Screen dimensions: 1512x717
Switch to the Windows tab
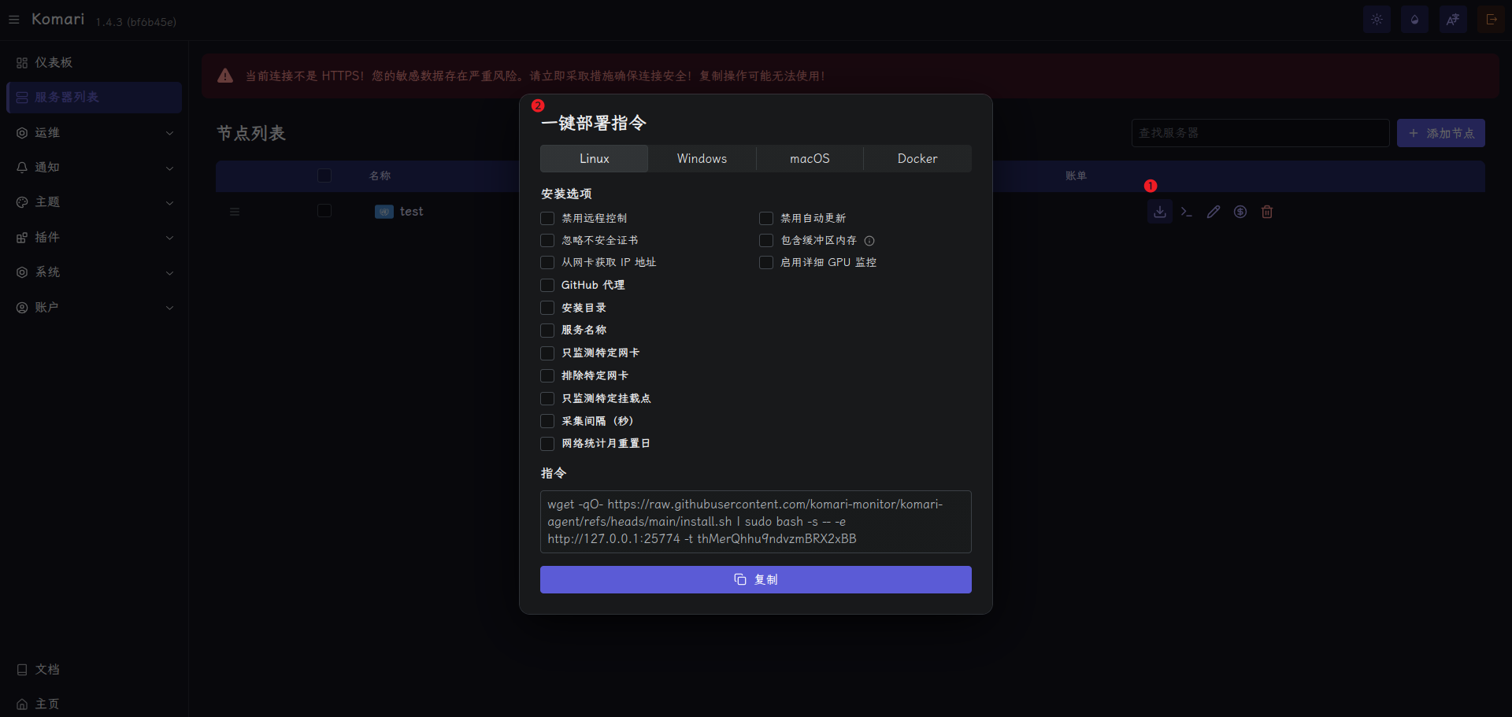pos(702,158)
